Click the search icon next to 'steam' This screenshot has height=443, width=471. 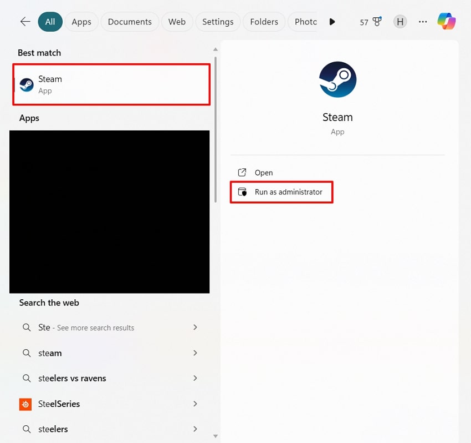pos(27,353)
